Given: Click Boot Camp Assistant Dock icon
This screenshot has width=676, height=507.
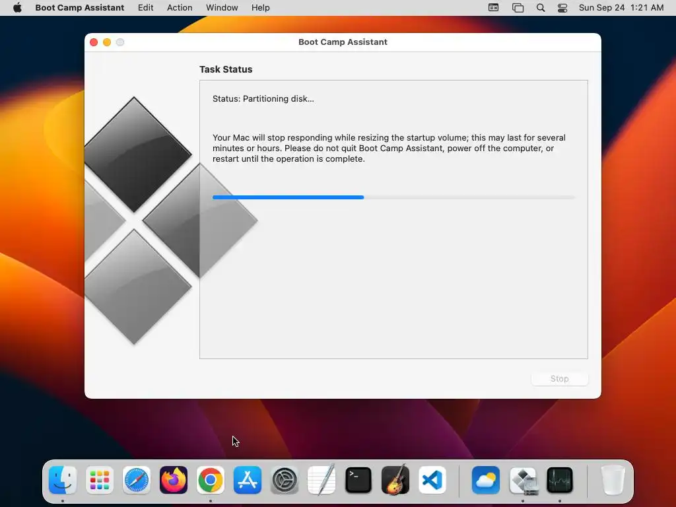Looking at the screenshot, I should [x=523, y=480].
